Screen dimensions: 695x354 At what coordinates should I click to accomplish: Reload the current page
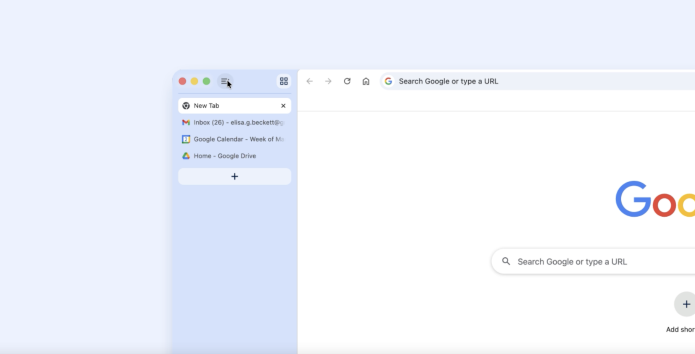point(347,81)
